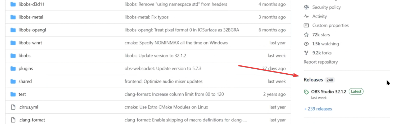Open the Releases heading link

coord(313,80)
